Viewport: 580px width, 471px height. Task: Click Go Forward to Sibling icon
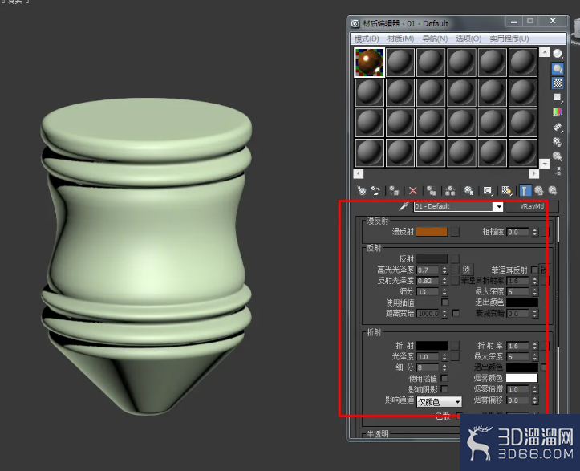tap(553, 191)
